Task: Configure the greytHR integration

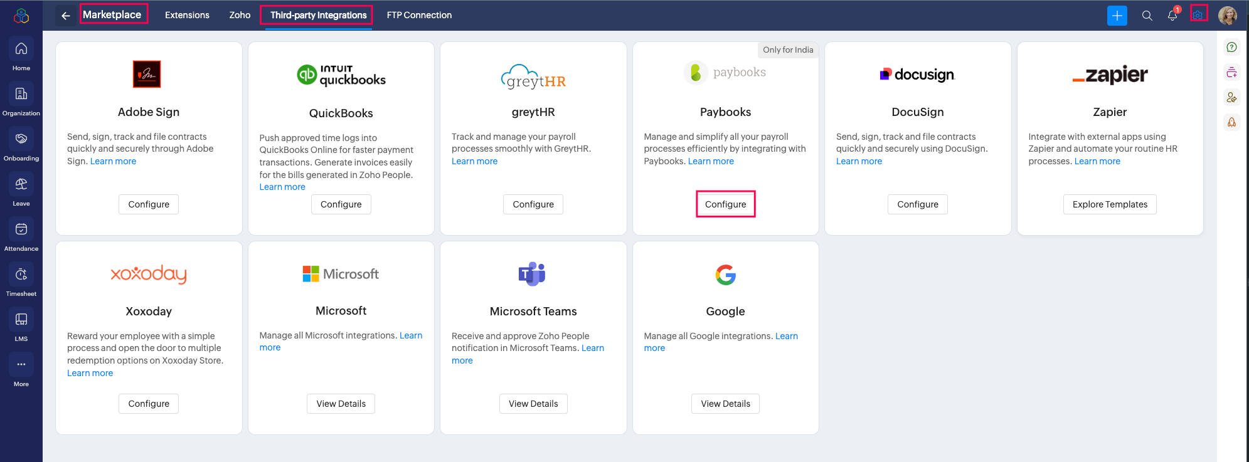Action: click(x=533, y=204)
